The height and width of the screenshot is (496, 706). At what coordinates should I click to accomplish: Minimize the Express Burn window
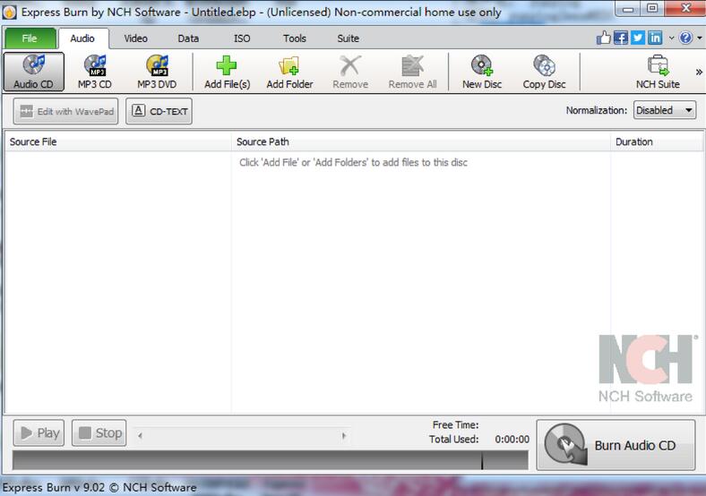click(629, 8)
